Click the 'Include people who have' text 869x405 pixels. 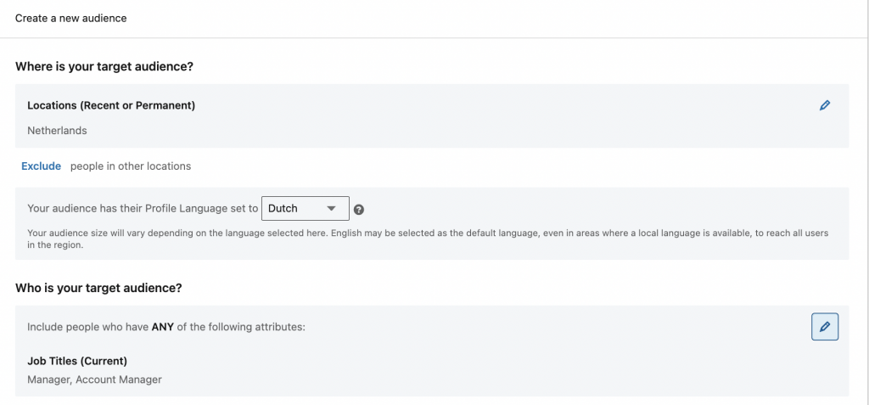(x=87, y=327)
